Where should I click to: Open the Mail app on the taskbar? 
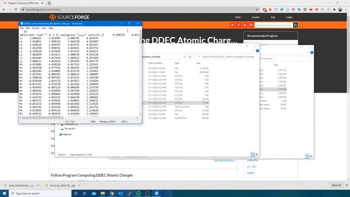(x=94, y=193)
